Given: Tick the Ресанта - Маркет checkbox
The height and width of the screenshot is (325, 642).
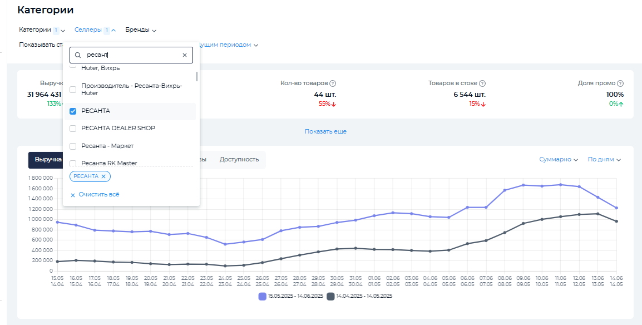Looking at the screenshot, I should pos(73,146).
